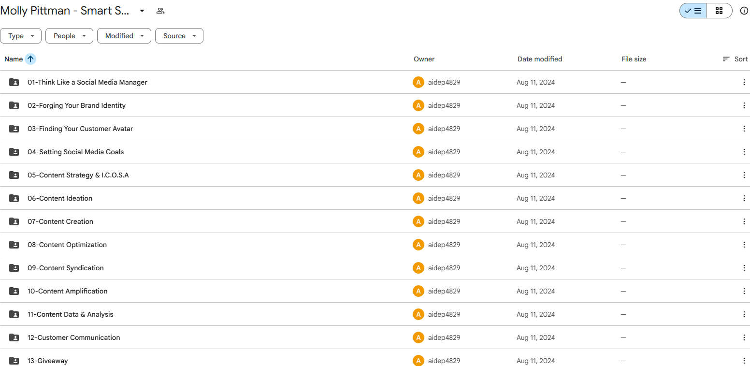Click owner name aidep4829 in 05-Content Strategy row

click(x=444, y=175)
